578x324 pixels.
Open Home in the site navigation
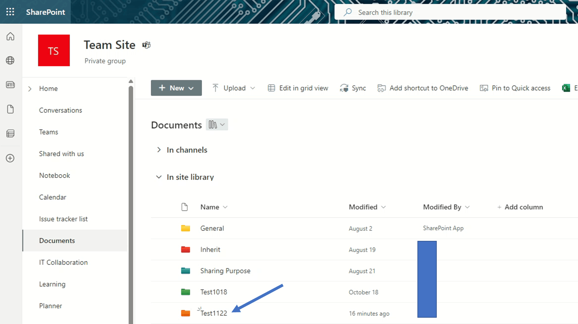[48, 89]
